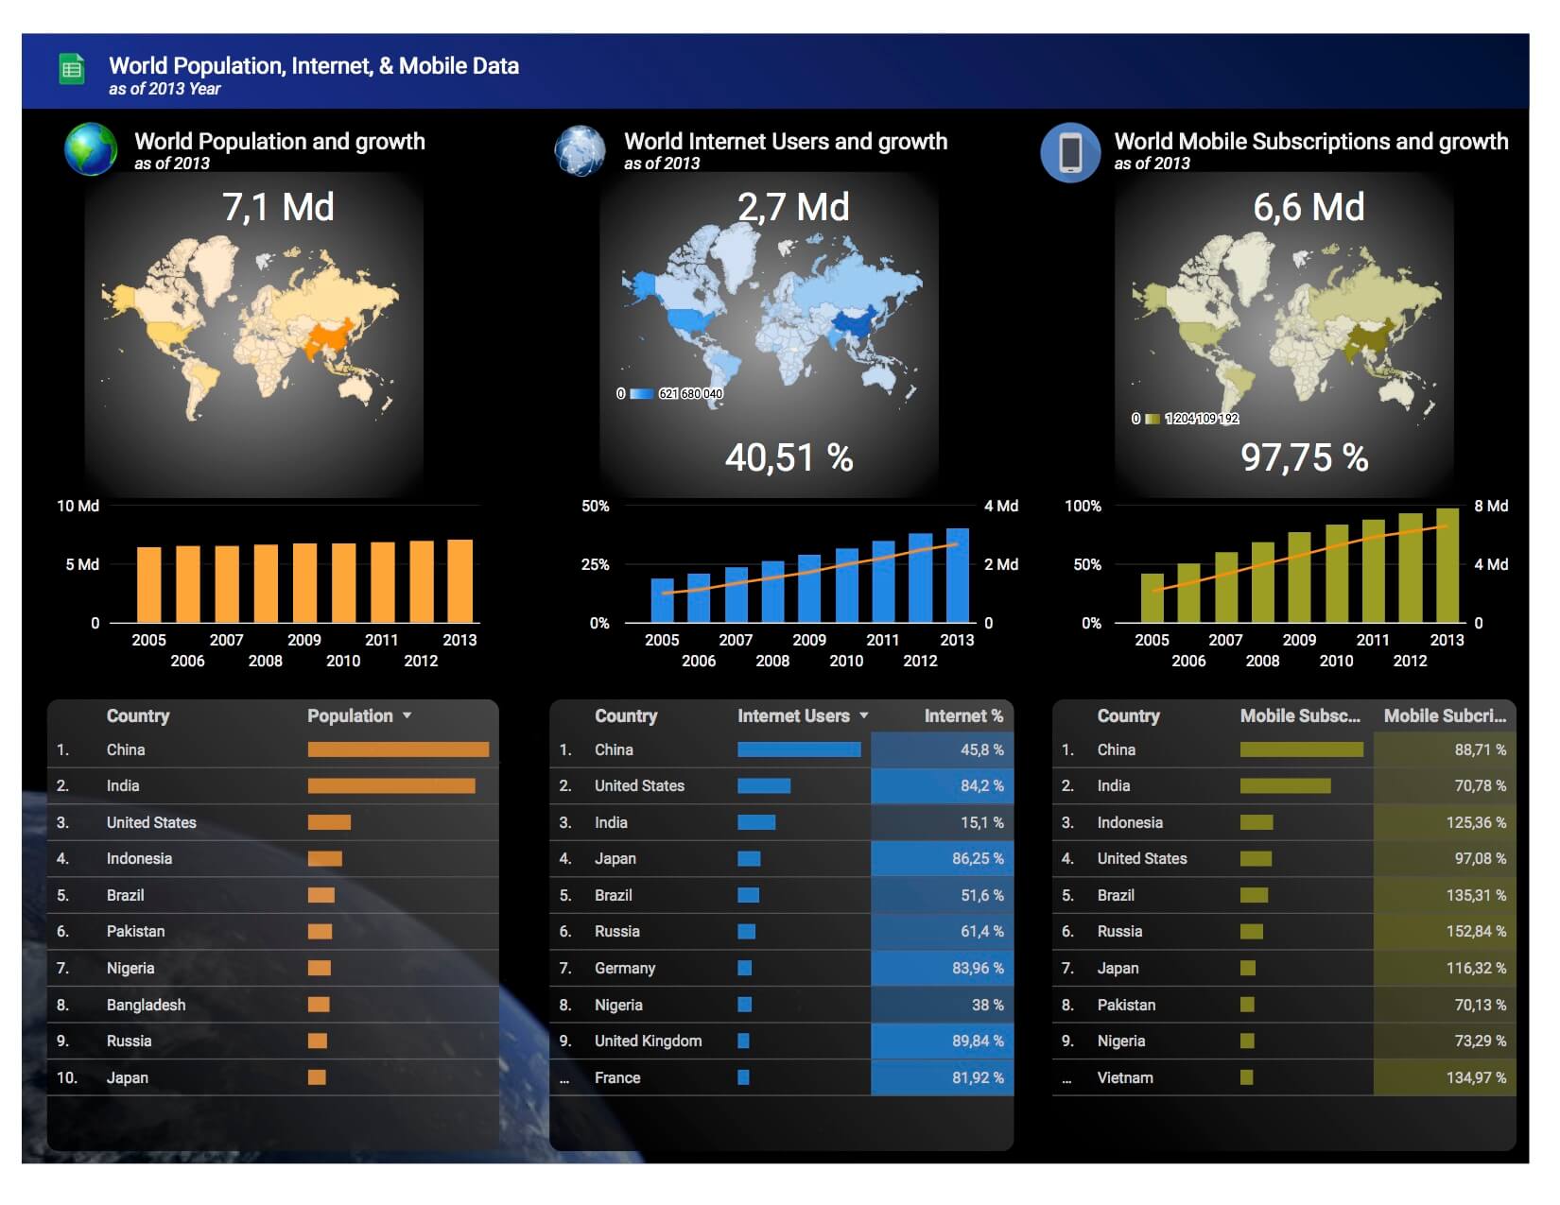1560x1205 pixels.
Task: Click the 2013 orange bar in population chart
Action: click(459, 581)
